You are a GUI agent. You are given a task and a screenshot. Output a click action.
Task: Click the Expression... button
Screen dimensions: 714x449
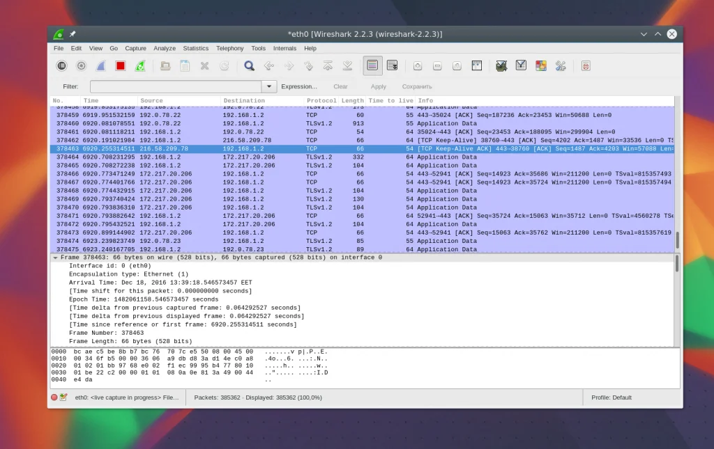298,86
